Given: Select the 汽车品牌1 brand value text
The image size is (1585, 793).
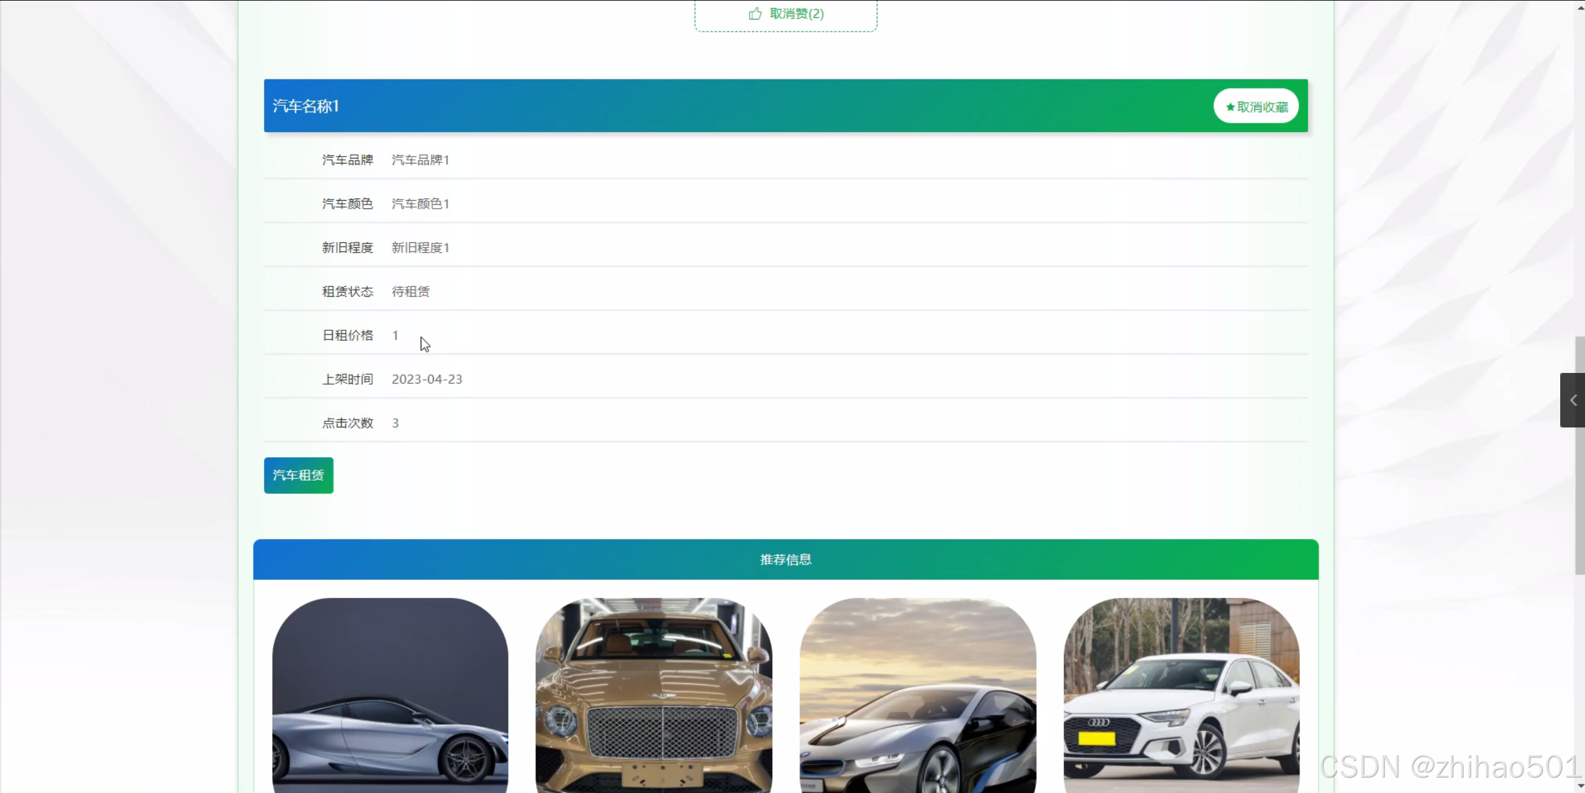Looking at the screenshot, I should tap(420, 160).
